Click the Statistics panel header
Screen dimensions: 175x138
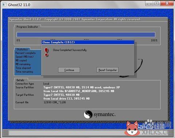pos(22,50)
